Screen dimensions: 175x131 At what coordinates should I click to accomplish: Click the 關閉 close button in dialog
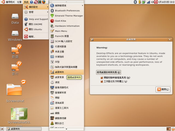[x=163, y=90]
